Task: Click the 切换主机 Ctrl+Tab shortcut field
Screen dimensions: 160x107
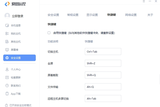Action: [x=103, y=52]
